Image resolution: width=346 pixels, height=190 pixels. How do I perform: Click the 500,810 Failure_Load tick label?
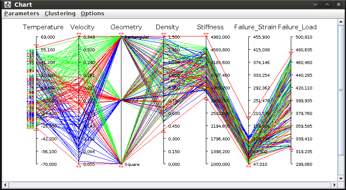click(x=305, y=37)
